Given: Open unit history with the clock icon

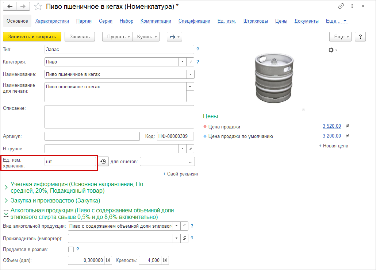Looking at the screenshot, I should click(103, 162).
